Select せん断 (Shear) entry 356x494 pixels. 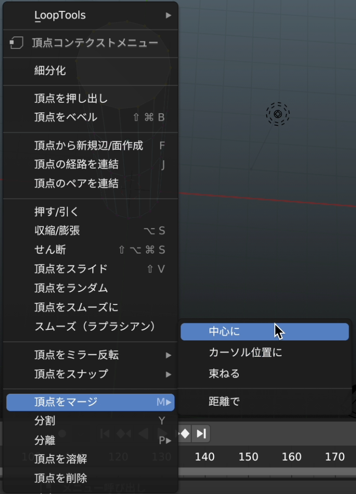pos(90,250)
